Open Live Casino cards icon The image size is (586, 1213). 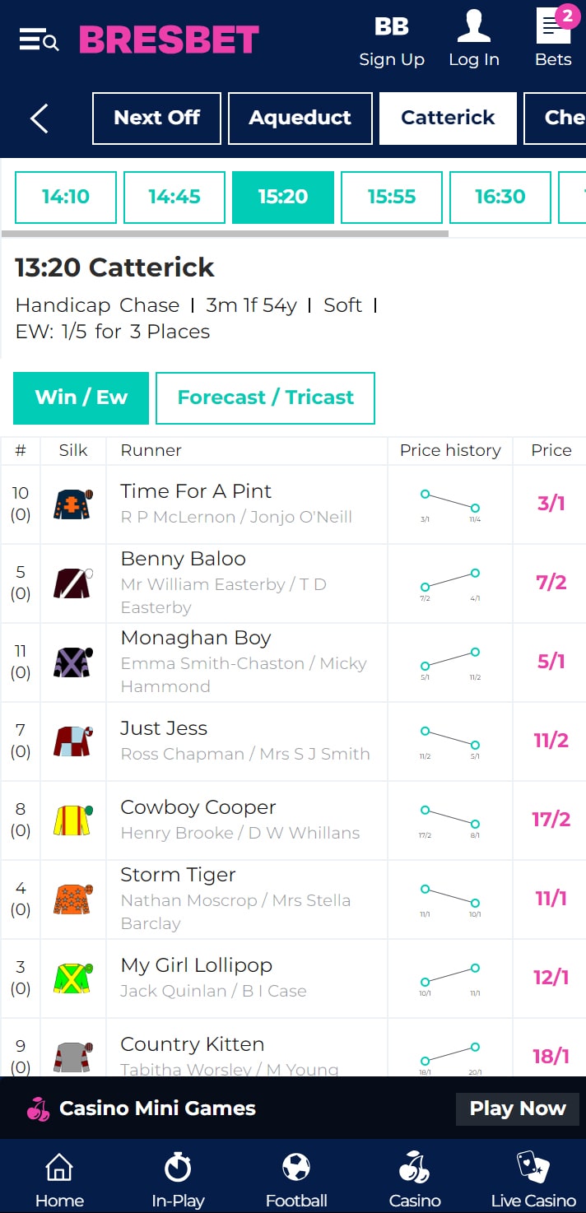(533, 1167)
